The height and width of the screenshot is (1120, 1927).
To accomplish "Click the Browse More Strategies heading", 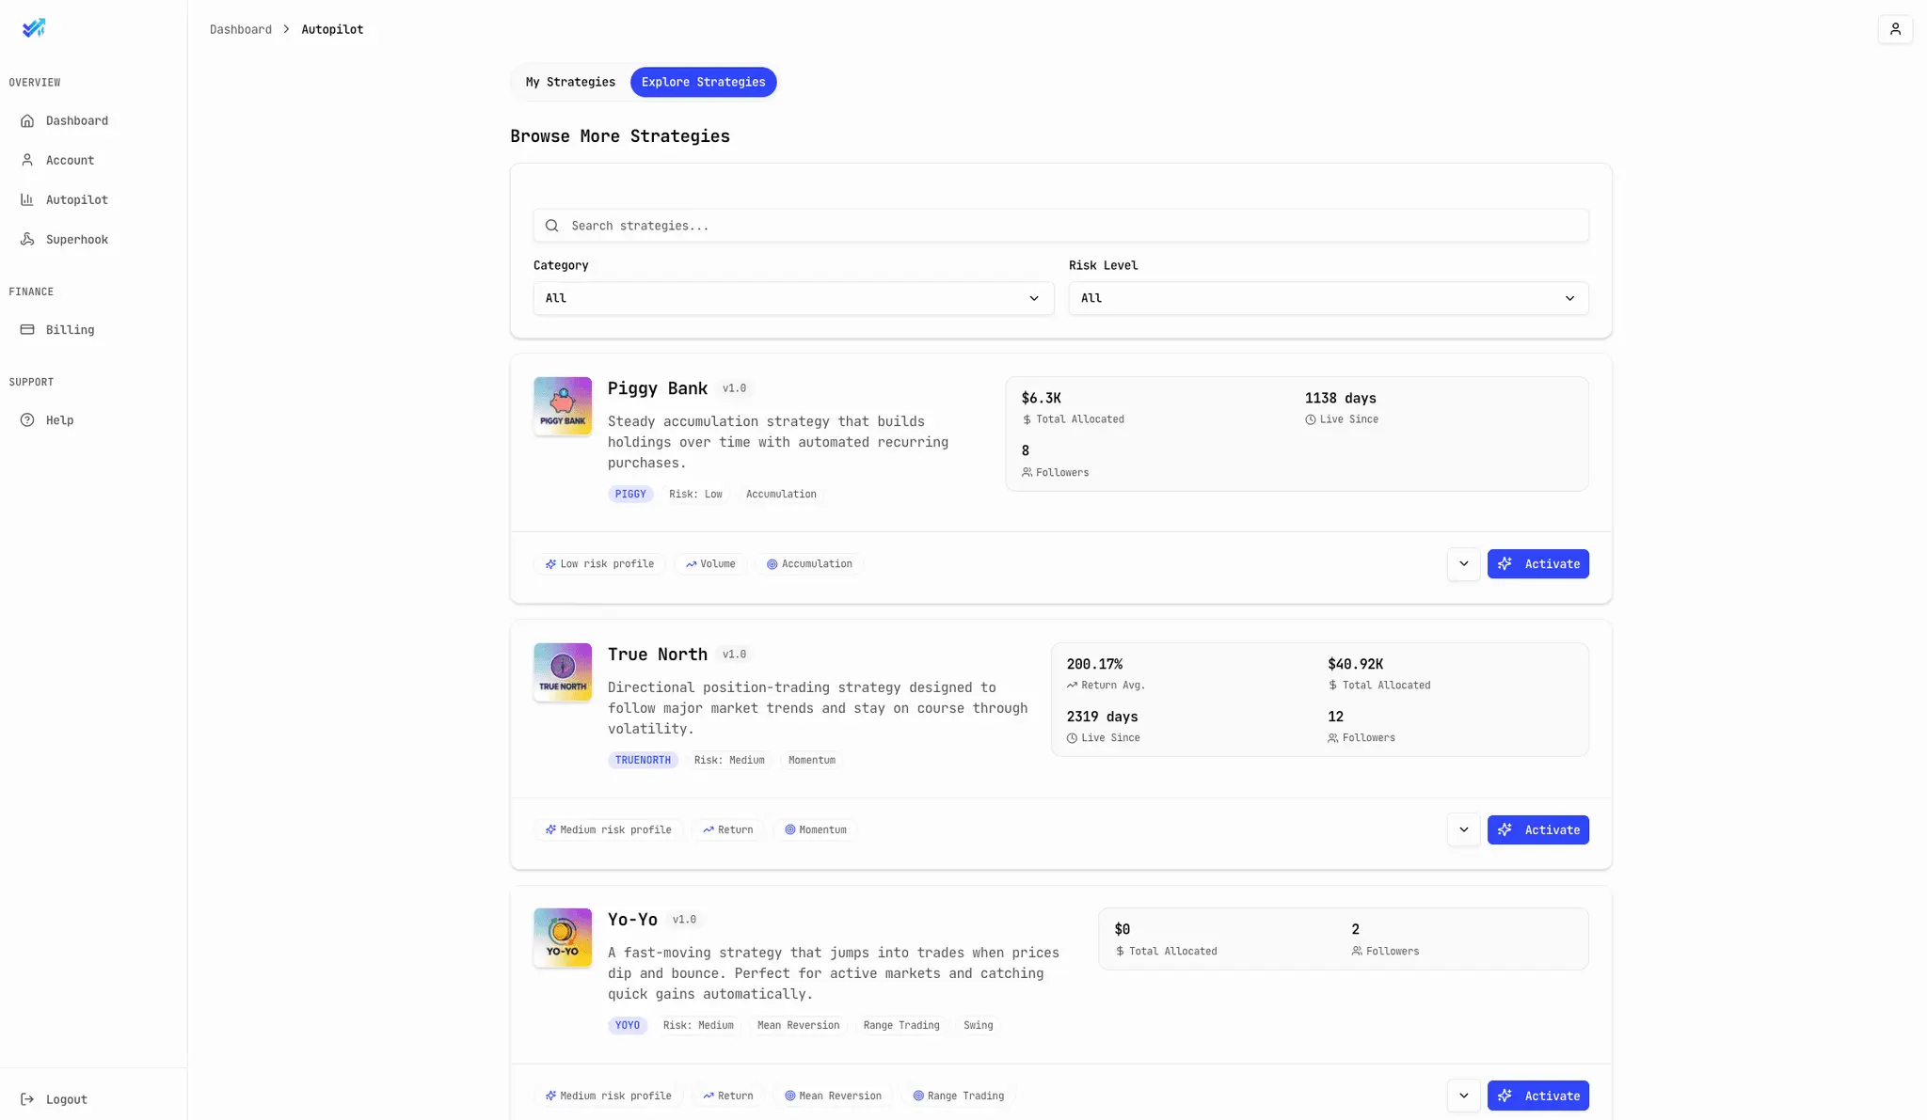I will click(619, 136).
